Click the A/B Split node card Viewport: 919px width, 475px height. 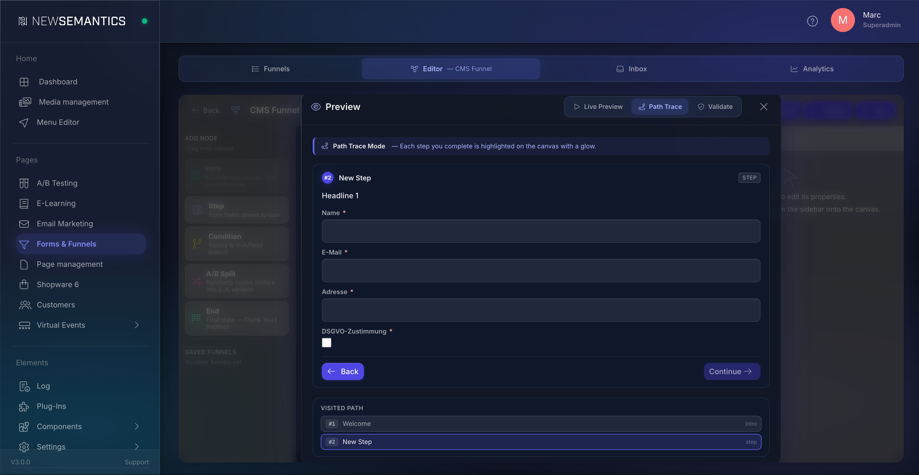click(x=236, y=281)
